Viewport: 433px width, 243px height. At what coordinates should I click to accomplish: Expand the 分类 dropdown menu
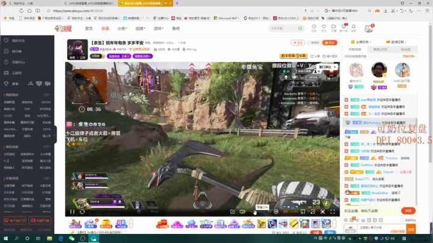pyautogui.click(x=122, y=28)
